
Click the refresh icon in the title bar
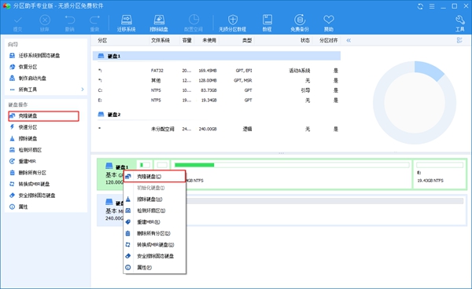click(x=420, y=6)
